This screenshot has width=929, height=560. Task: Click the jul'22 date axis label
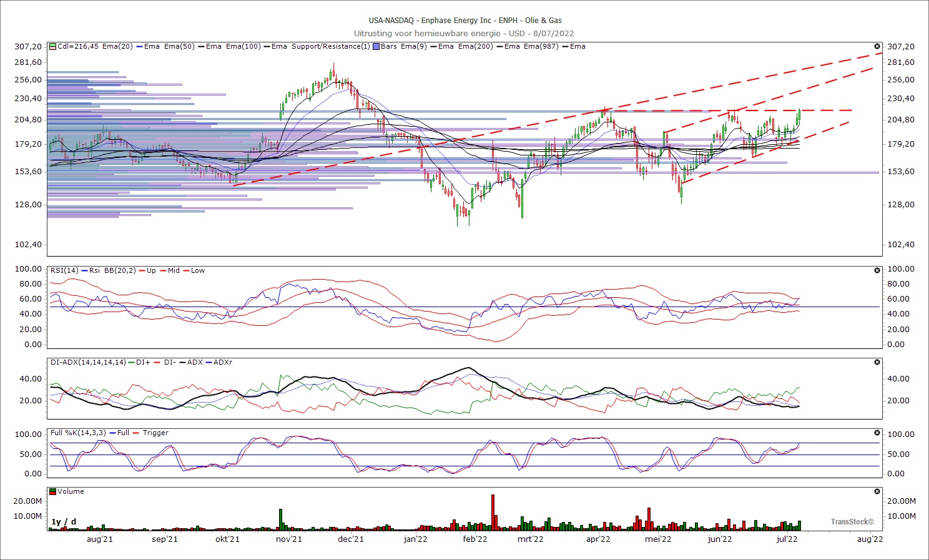pos(787,539)
